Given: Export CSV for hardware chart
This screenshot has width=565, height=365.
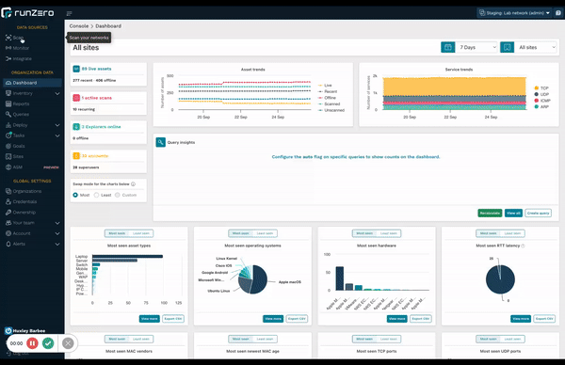Looking at the screenshot, I should click(x=421, y=319).
